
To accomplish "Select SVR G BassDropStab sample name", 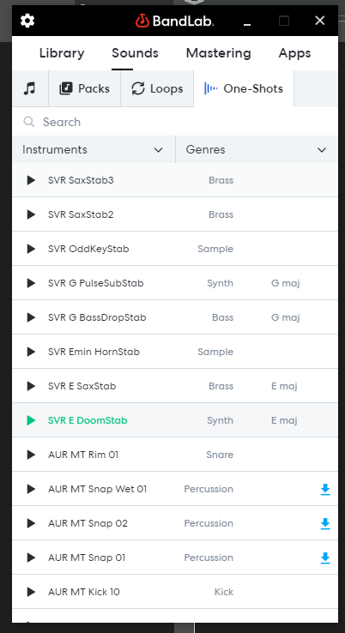I will [97, 317].
